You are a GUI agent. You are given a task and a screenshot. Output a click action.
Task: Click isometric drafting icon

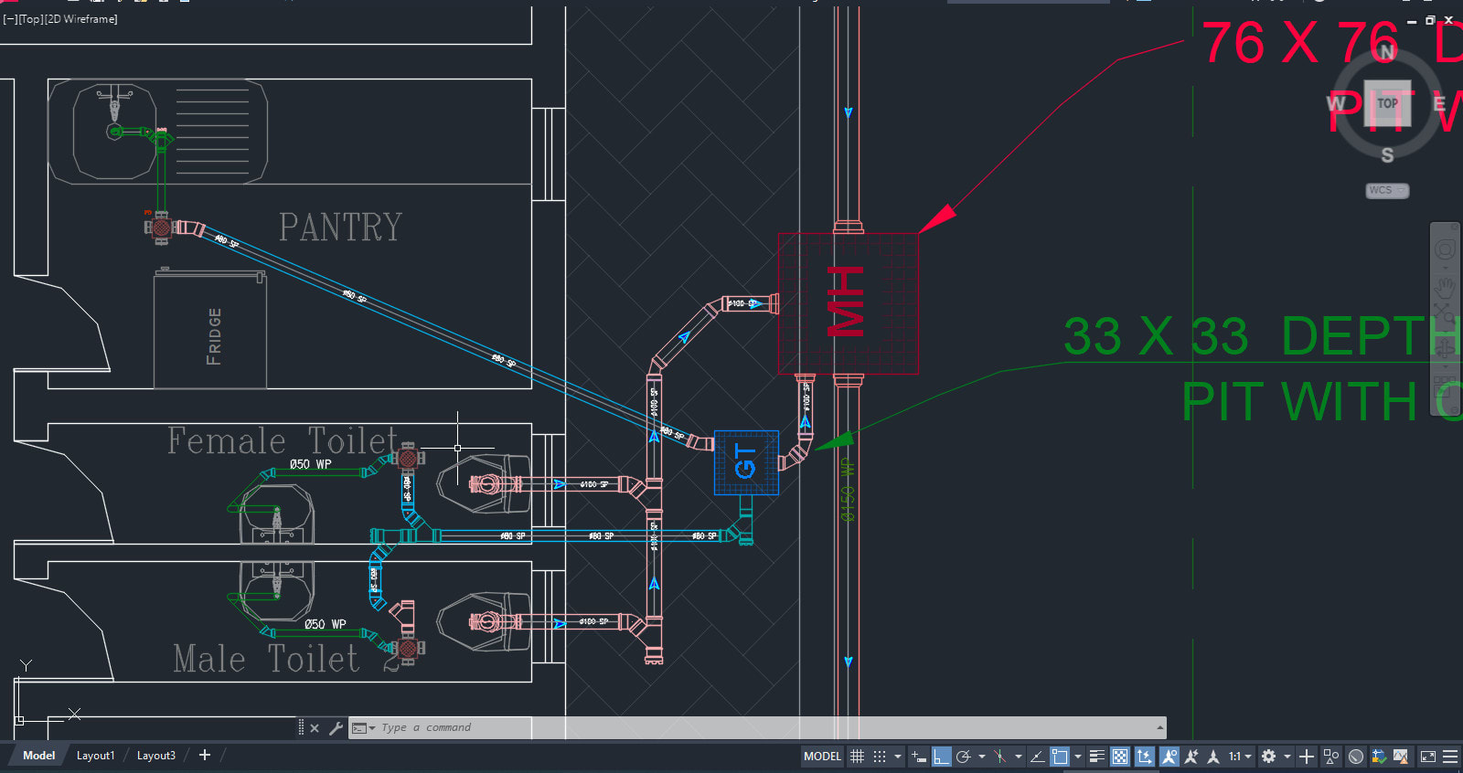coord(999,757)
